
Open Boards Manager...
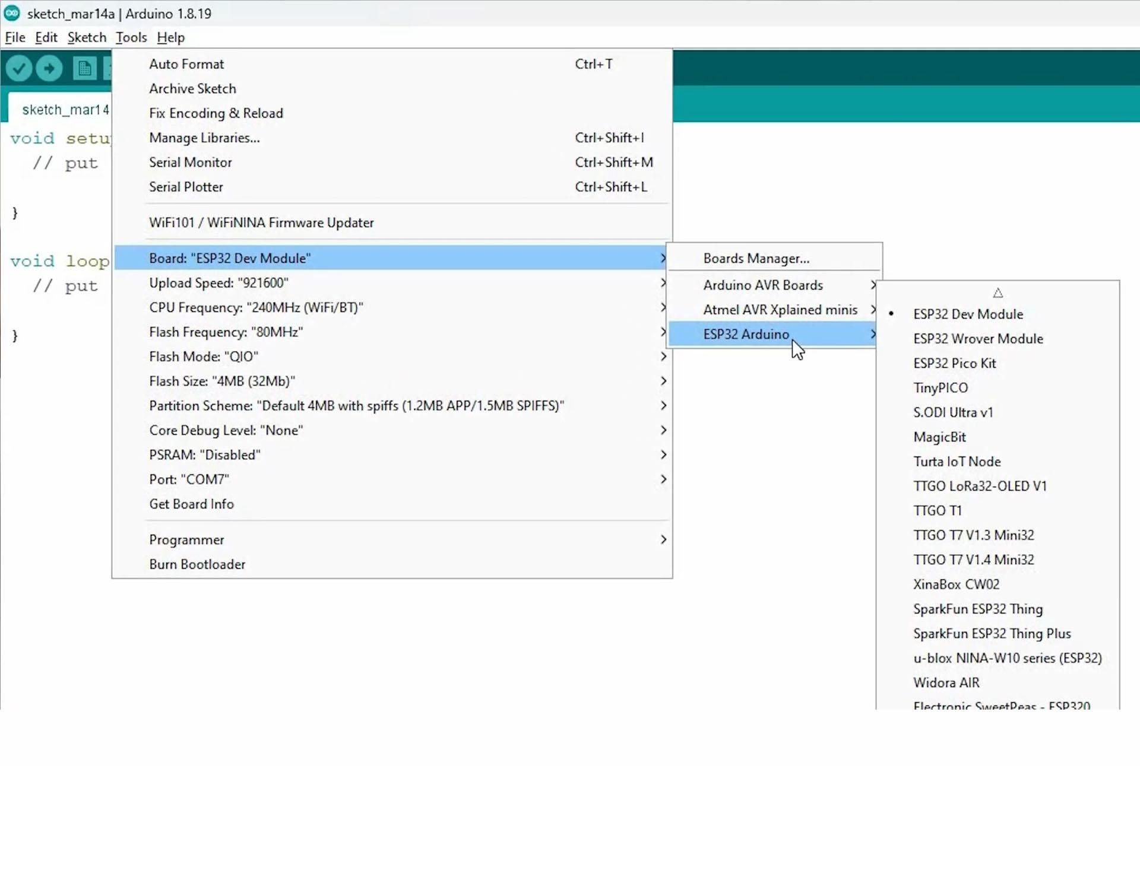pos(774,259)
